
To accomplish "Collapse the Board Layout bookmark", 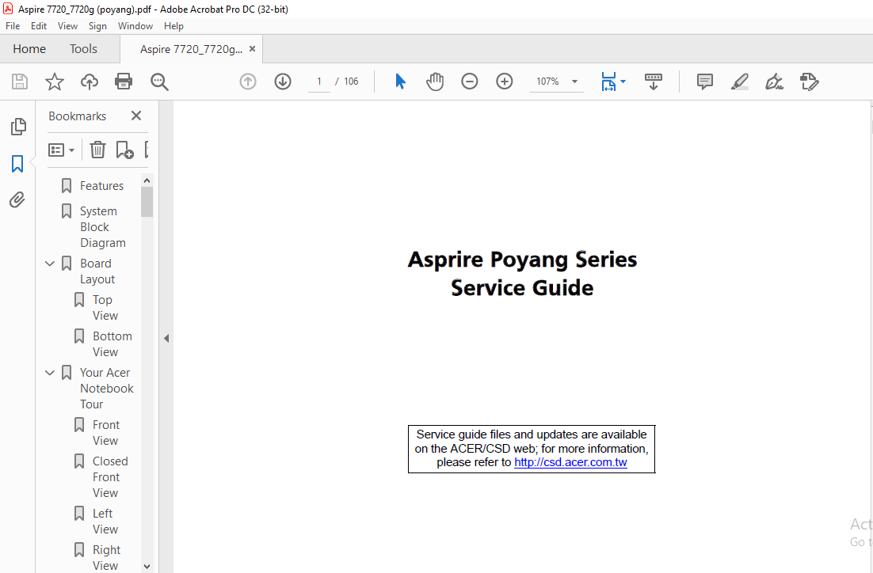I will (50, 263).
